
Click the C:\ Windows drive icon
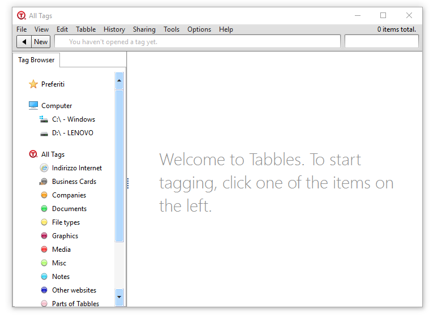44,119
